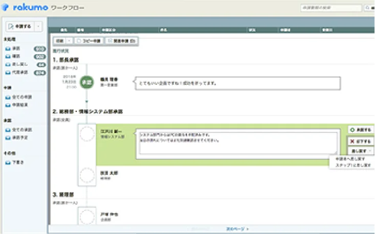Image resolution: width=375 pixels, height=234 pixels.
Task: Sort by the 番号 column header
Action: point(80,30)
